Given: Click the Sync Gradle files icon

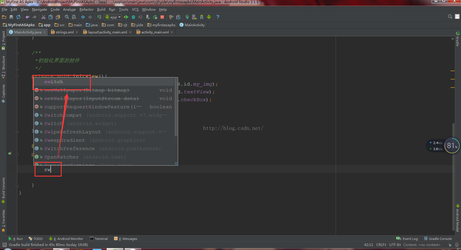Looking at the screenshot, I should point(187,17).
